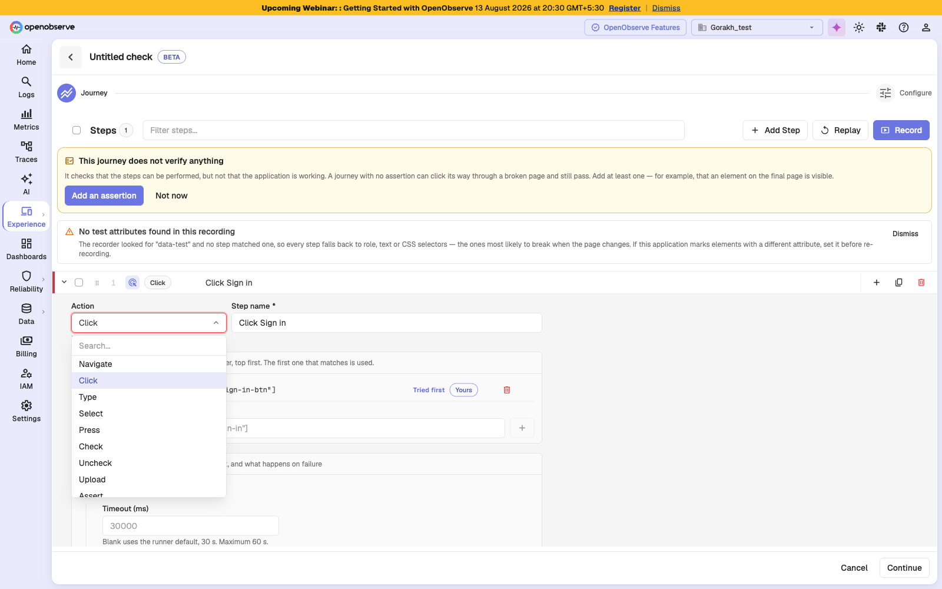Delete the Tried first selector

[x=507, y=390]
